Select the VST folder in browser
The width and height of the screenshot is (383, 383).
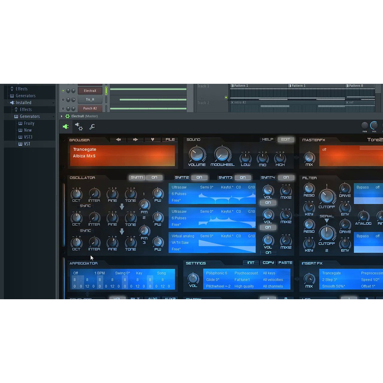click(27, 144)
